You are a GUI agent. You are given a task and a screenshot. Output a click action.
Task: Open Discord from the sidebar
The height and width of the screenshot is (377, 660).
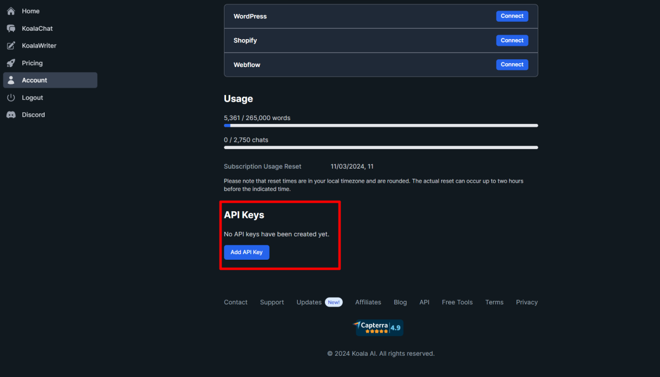(x=34, y=114)
